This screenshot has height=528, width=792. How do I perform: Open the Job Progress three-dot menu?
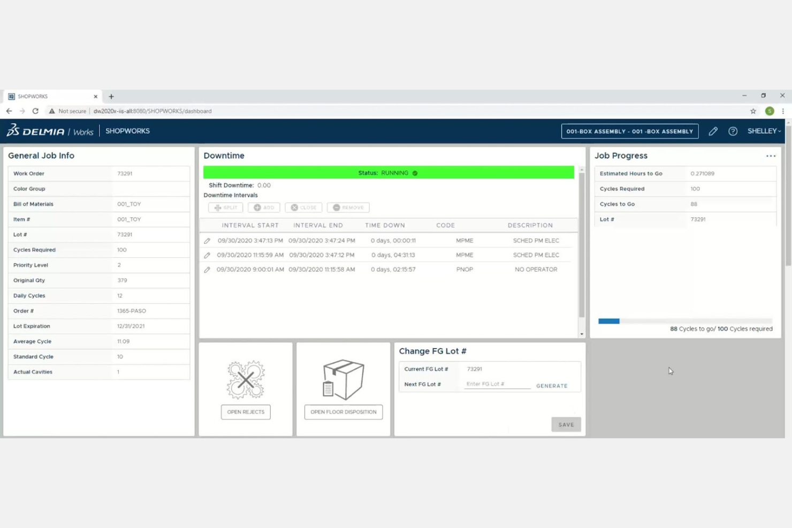pos(771,156)
